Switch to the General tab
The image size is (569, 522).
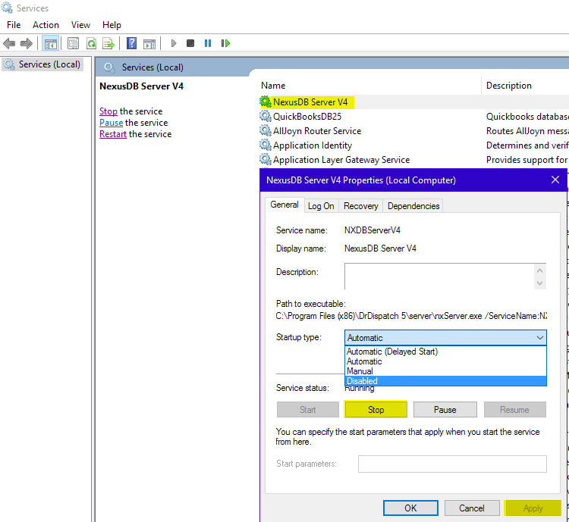tap(284, 205)
